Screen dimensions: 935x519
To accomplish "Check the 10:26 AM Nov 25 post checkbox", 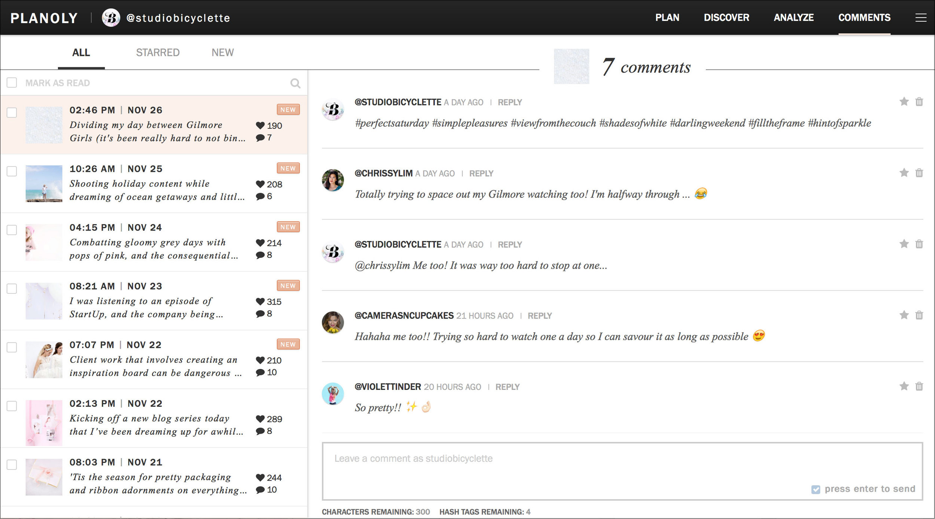I will pos(12,171).
